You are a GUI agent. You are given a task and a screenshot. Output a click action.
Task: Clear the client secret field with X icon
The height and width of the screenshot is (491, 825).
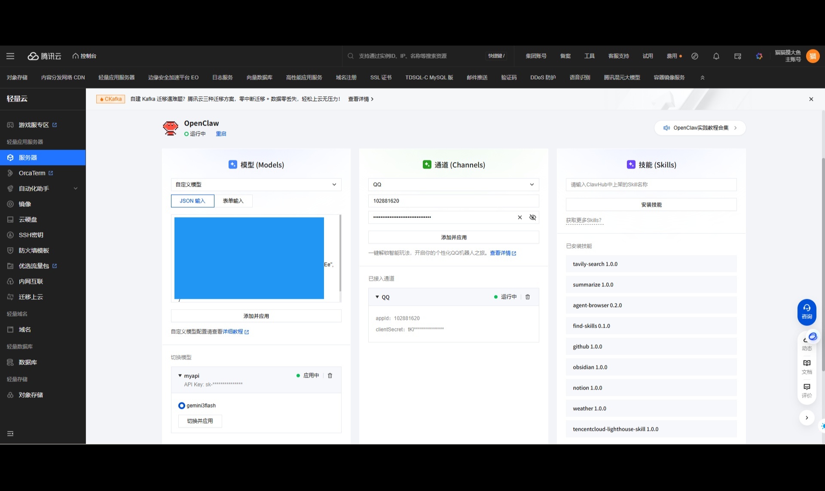pos(519,217)
